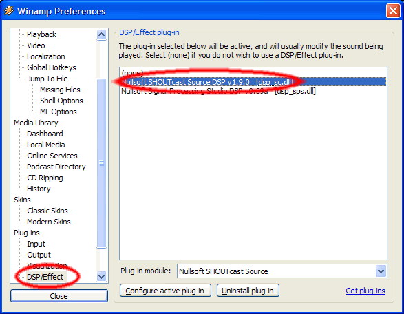Open Modern Skins page
The height and width of the screenshot is (314, 404).
pos(49,222)
